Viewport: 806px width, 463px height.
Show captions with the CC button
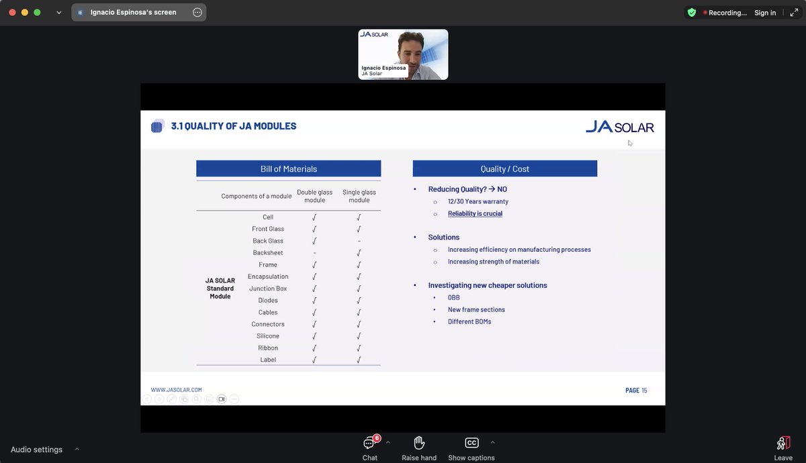pos(472,448)
